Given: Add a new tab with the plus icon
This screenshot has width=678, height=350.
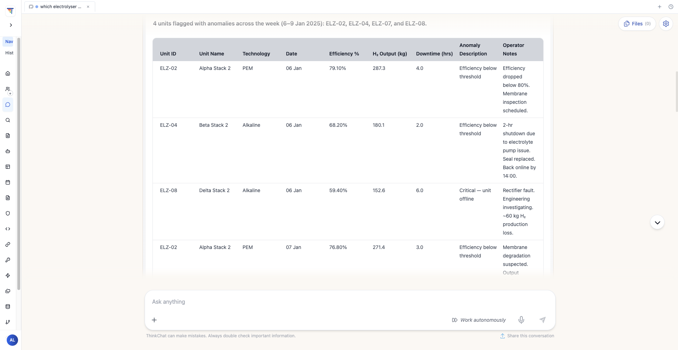Looking at the screenshot, I should click(x=660, y=7).
